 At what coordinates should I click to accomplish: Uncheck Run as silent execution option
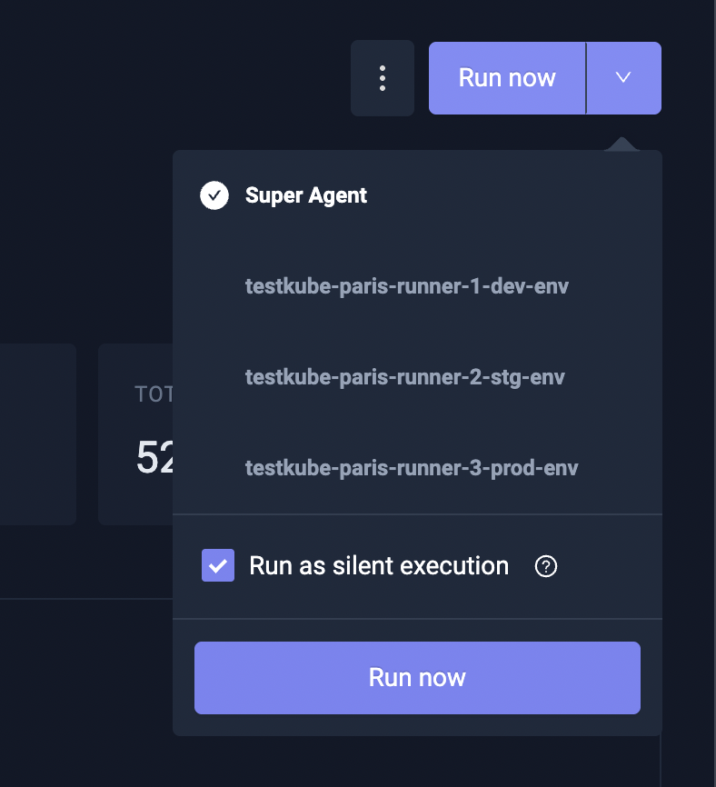(x=218, y=565)
